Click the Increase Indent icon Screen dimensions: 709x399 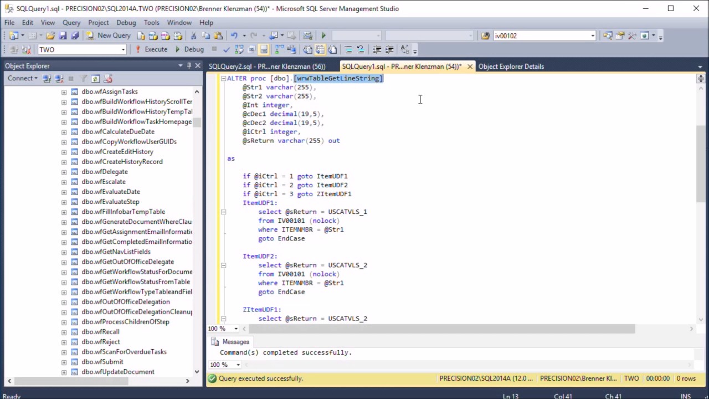click(x=389, y=49)
